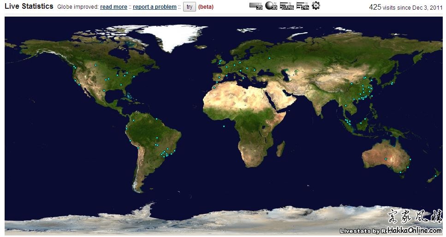
Task: Open the 'report a problem' link
Action: click(x=155, y=7)
